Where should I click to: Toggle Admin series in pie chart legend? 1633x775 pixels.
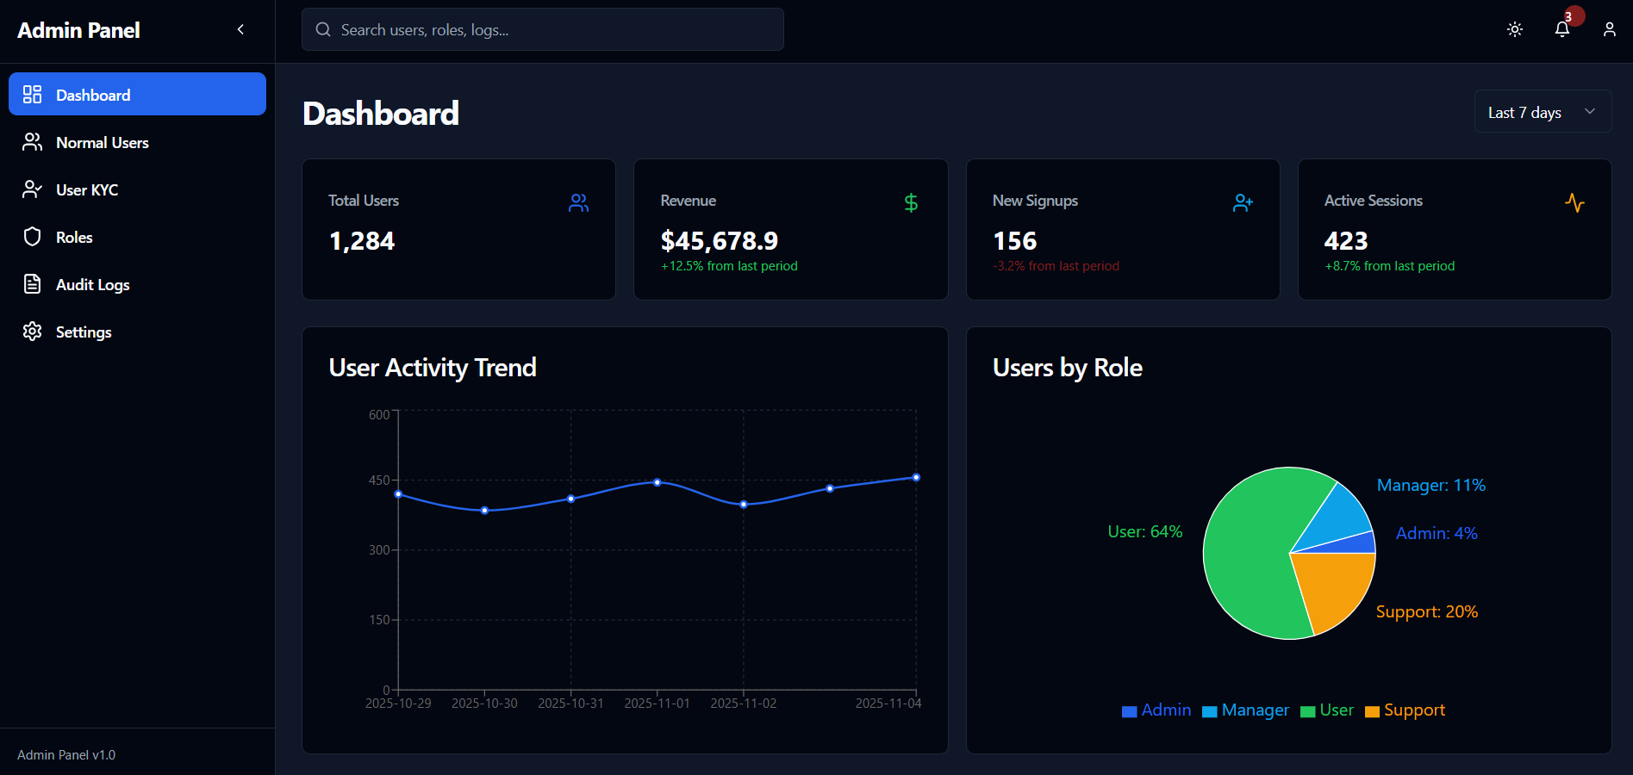pyautogui.click(x=1156, y=710)
